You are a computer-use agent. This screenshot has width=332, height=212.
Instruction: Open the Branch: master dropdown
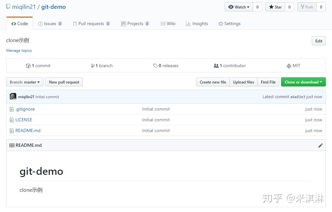[x=25, y=82]
